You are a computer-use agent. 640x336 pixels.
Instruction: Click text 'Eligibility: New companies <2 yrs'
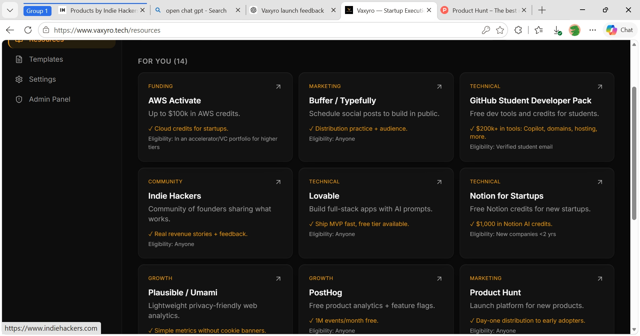513,234
